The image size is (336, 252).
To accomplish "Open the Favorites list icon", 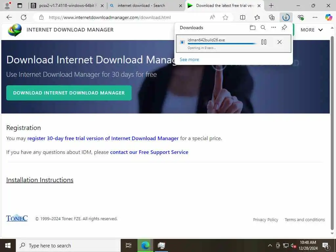I will (x=257, y=17).
